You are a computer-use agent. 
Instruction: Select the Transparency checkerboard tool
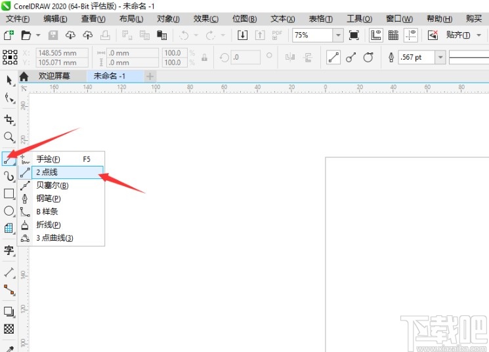9,328
